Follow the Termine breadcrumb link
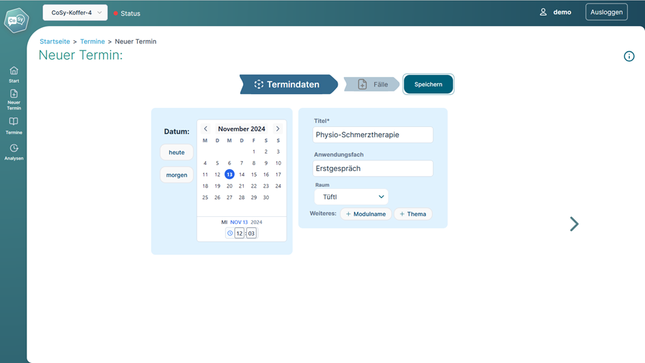Screen dimensions: 645x363 click(x=92, y=42)
